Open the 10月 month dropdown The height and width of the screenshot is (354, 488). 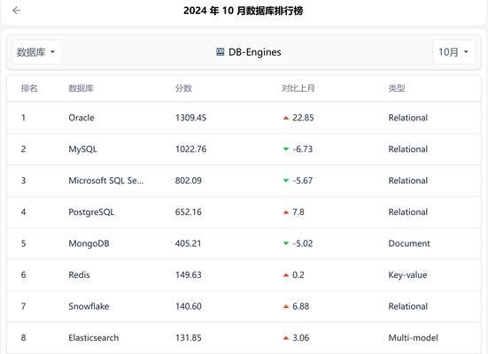point(454,52)
